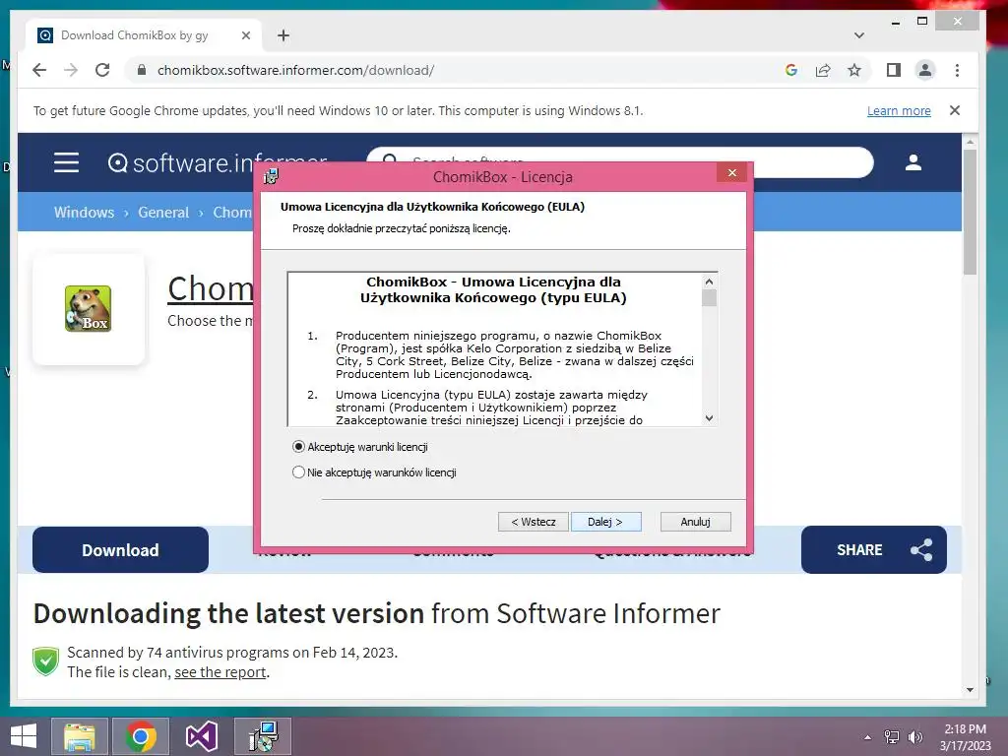Click the SHARE button on webpage
The height and width of the screenshot is (756, 1008).
click(874, 549)
